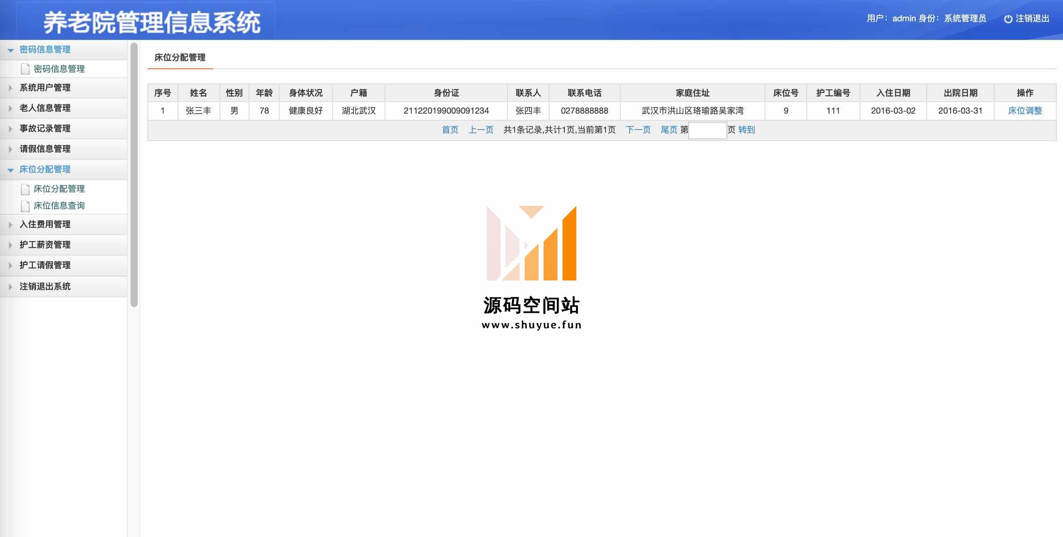
Task: Focus the page number input field
Action: coord(707,130)
